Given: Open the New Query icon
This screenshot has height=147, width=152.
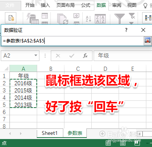Looking at the screenshot, I should click(32, 18).
